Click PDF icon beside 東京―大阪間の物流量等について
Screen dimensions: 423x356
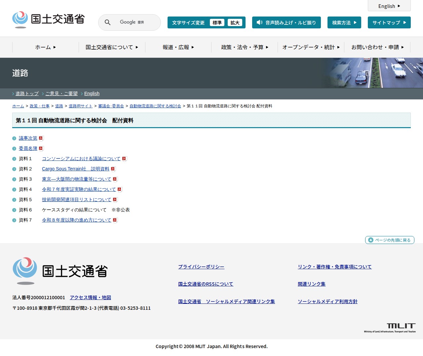point(115,179)
